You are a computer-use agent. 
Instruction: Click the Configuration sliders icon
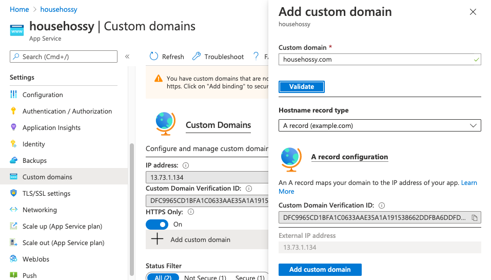click(x=13, y=95)
